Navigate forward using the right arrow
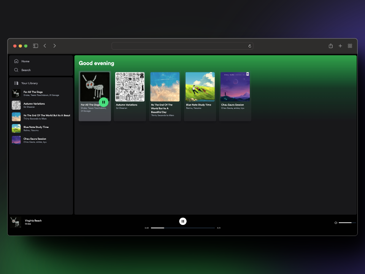The height and width of the screenshot is (274, 365). coord(54,46)
